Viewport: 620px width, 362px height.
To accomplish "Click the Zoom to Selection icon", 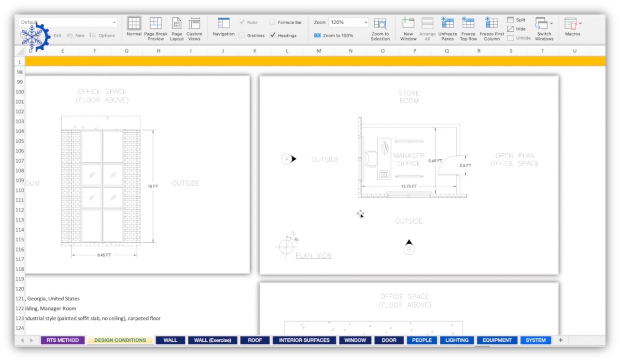I will click(x=380, y=24).
